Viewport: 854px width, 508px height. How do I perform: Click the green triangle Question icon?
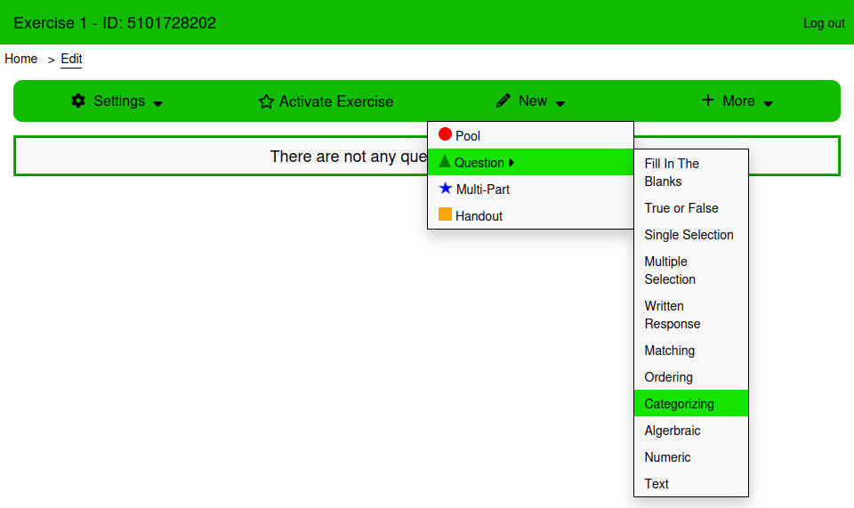(x=445, y=162)
